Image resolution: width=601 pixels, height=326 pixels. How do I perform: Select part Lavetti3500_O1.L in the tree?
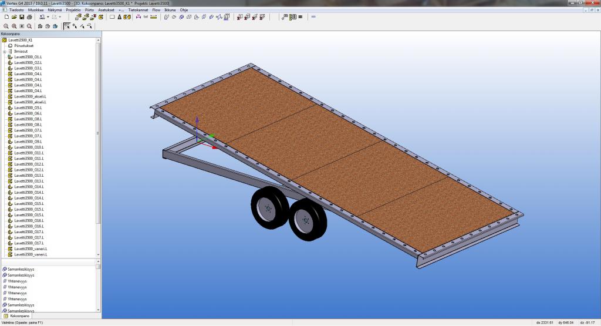point(28,57)
